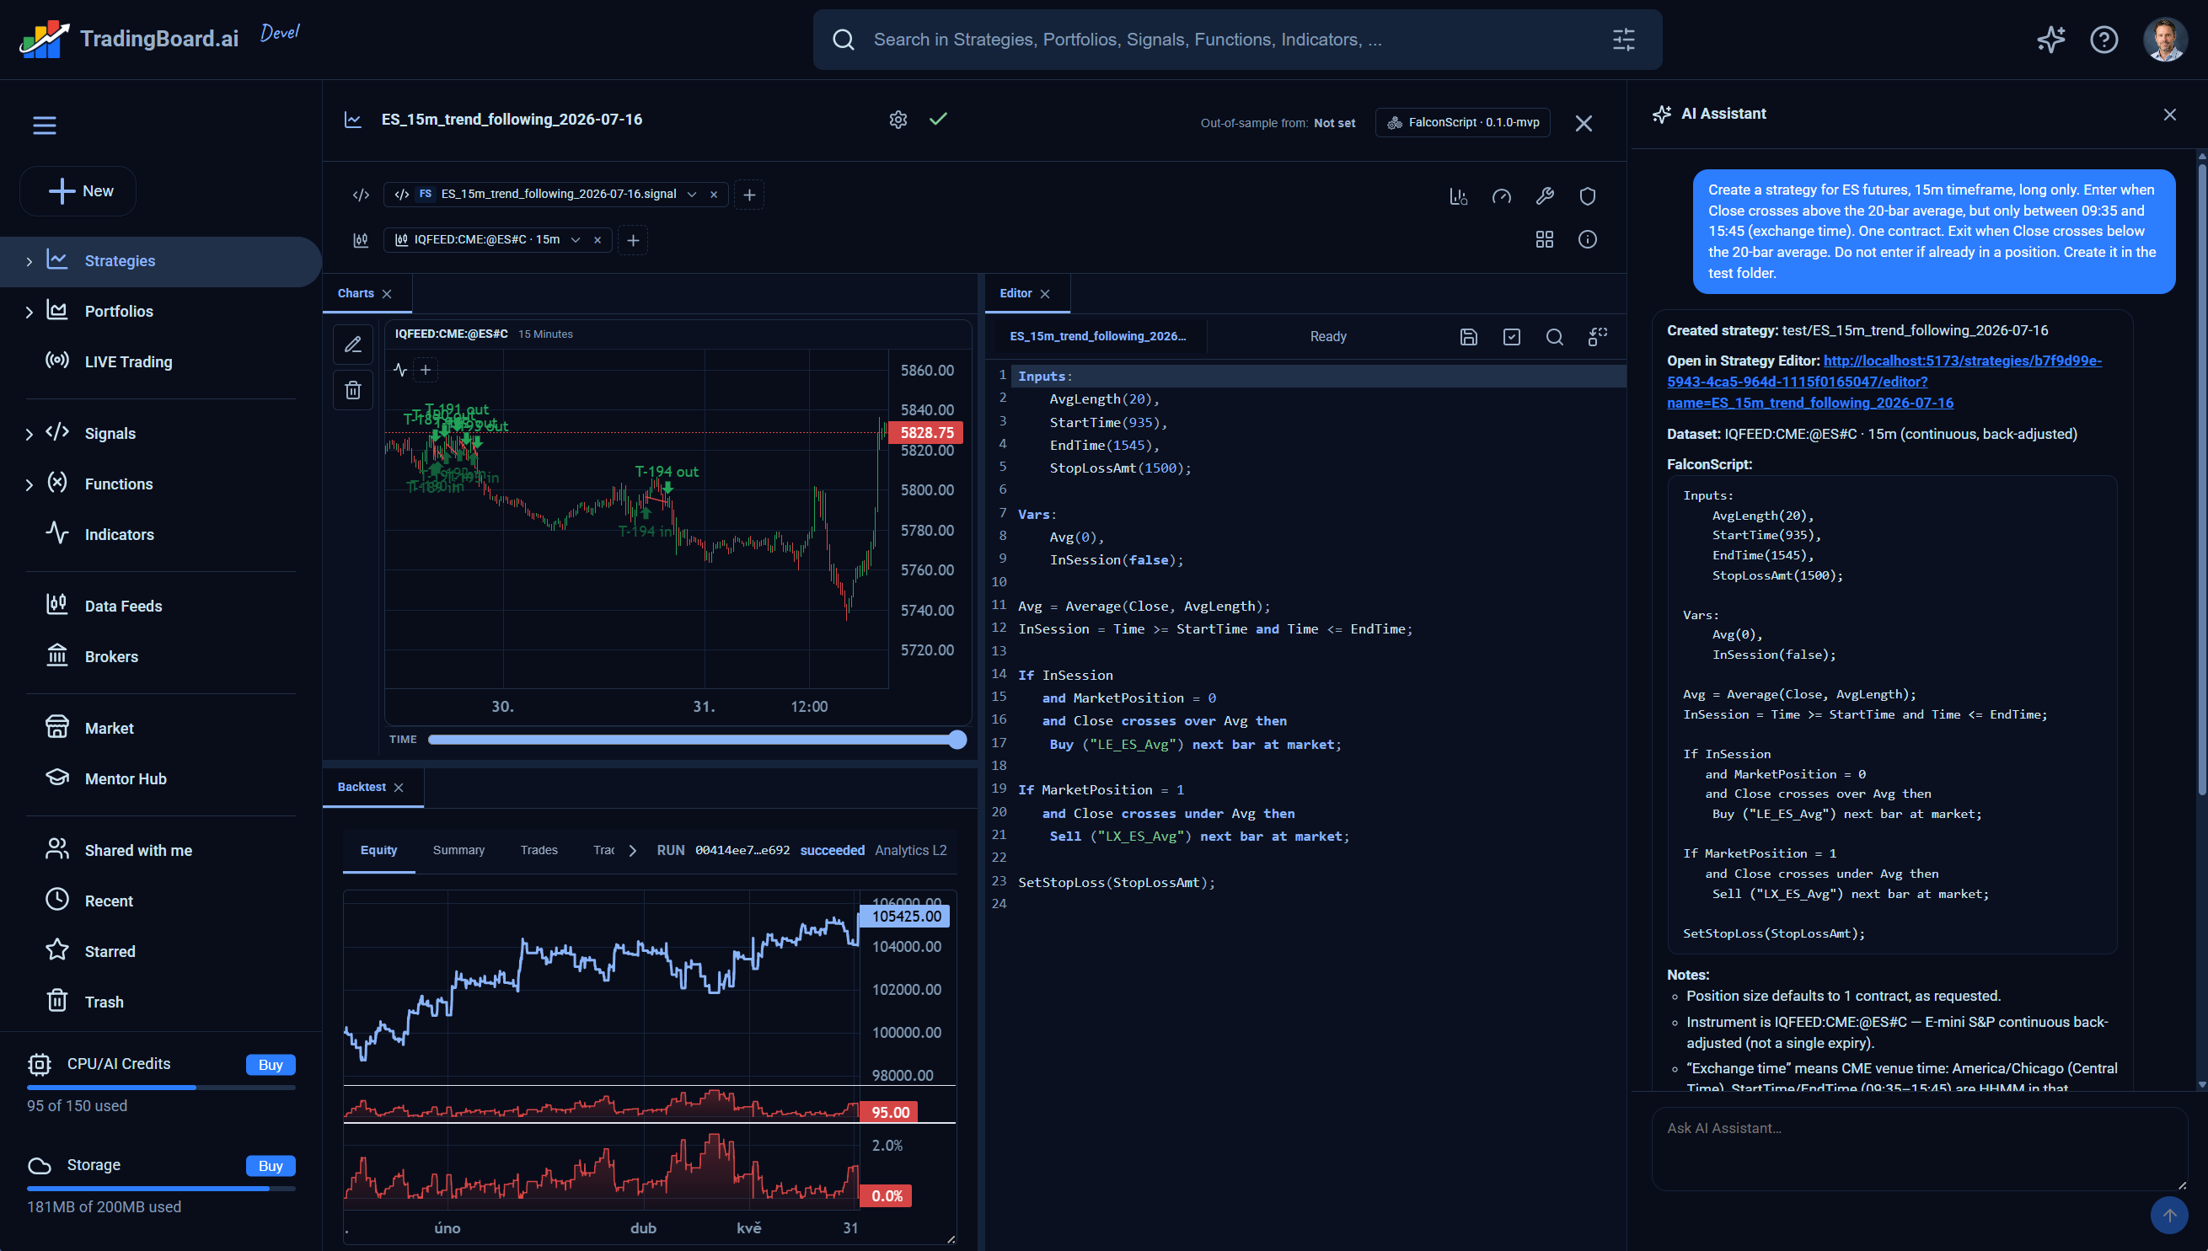Add another dataset with plus button
The image size is (2208, 1251).
click(634, 241)
